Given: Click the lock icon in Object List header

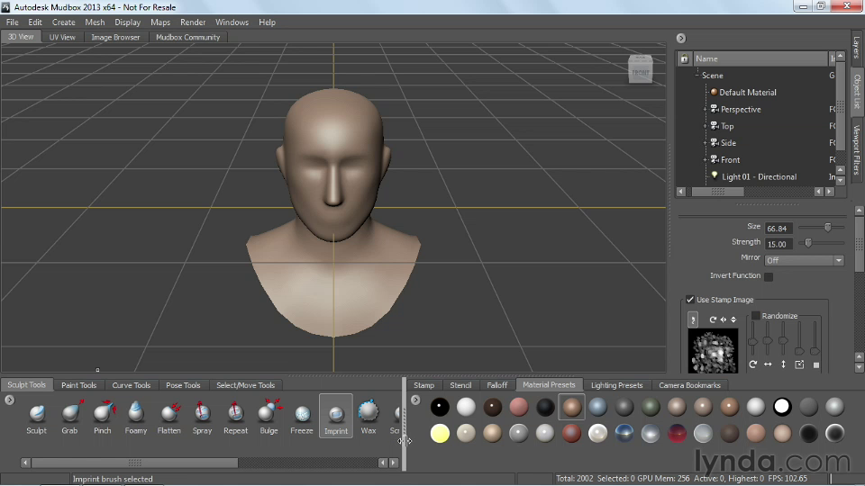Looking at the screenshot, I should tap(684, 58).
